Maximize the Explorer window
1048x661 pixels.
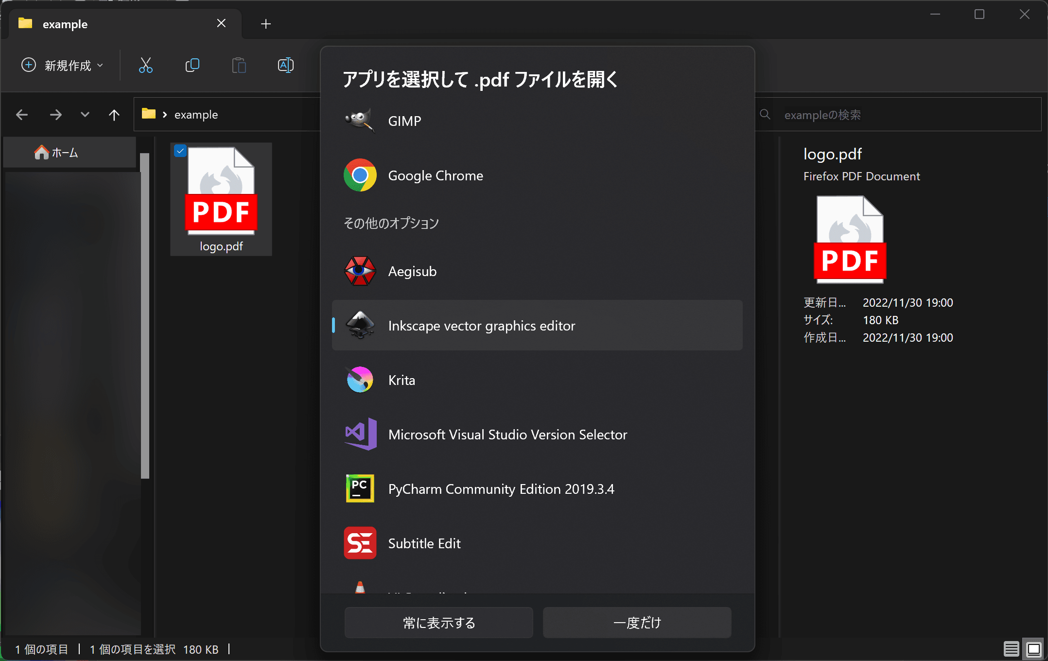[979, 15]
